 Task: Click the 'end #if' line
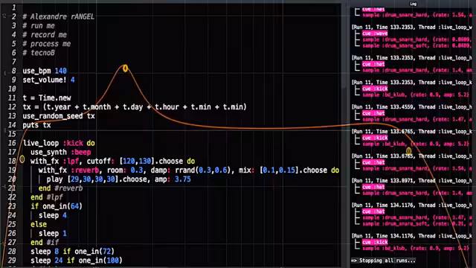coord(45,243)
